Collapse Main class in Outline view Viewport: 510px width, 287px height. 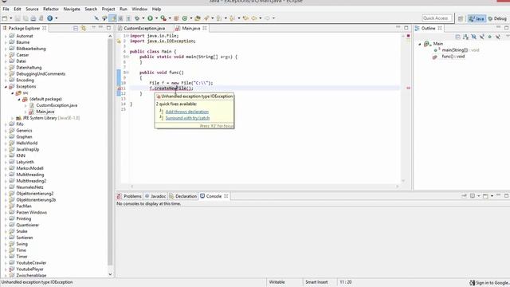(x=420, y=44)
